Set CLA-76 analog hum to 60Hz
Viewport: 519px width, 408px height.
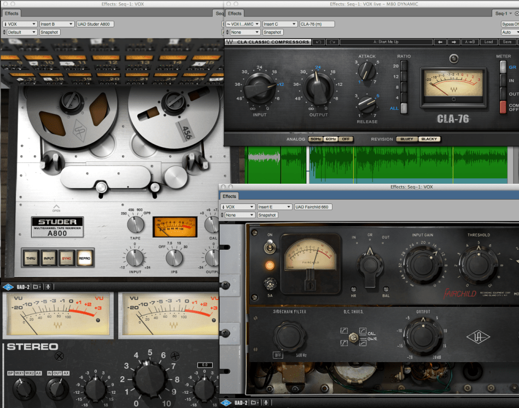pos(330,139)
